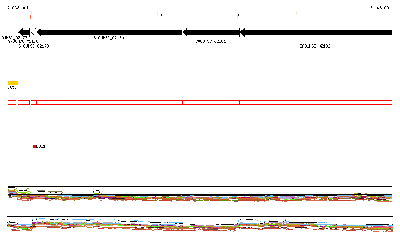The width and height of the screenshot is (400, 238).
Task: Click the SAOUHSC_02179 gene label
Action: point(34,46)
